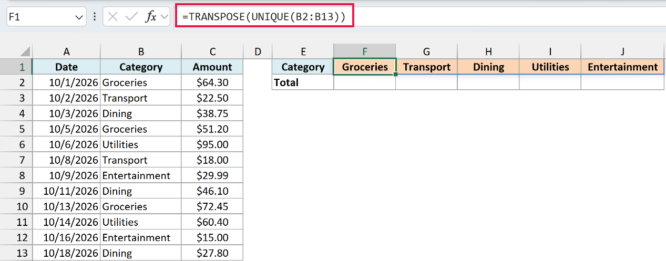Select the Entertainment header cell in J1
The width and height of the screenshot is (666, 261).
coord(622,67)
